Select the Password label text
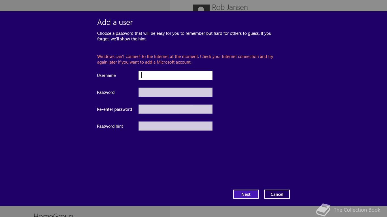This screenshot has height=217, width=387. click(106, 92)
